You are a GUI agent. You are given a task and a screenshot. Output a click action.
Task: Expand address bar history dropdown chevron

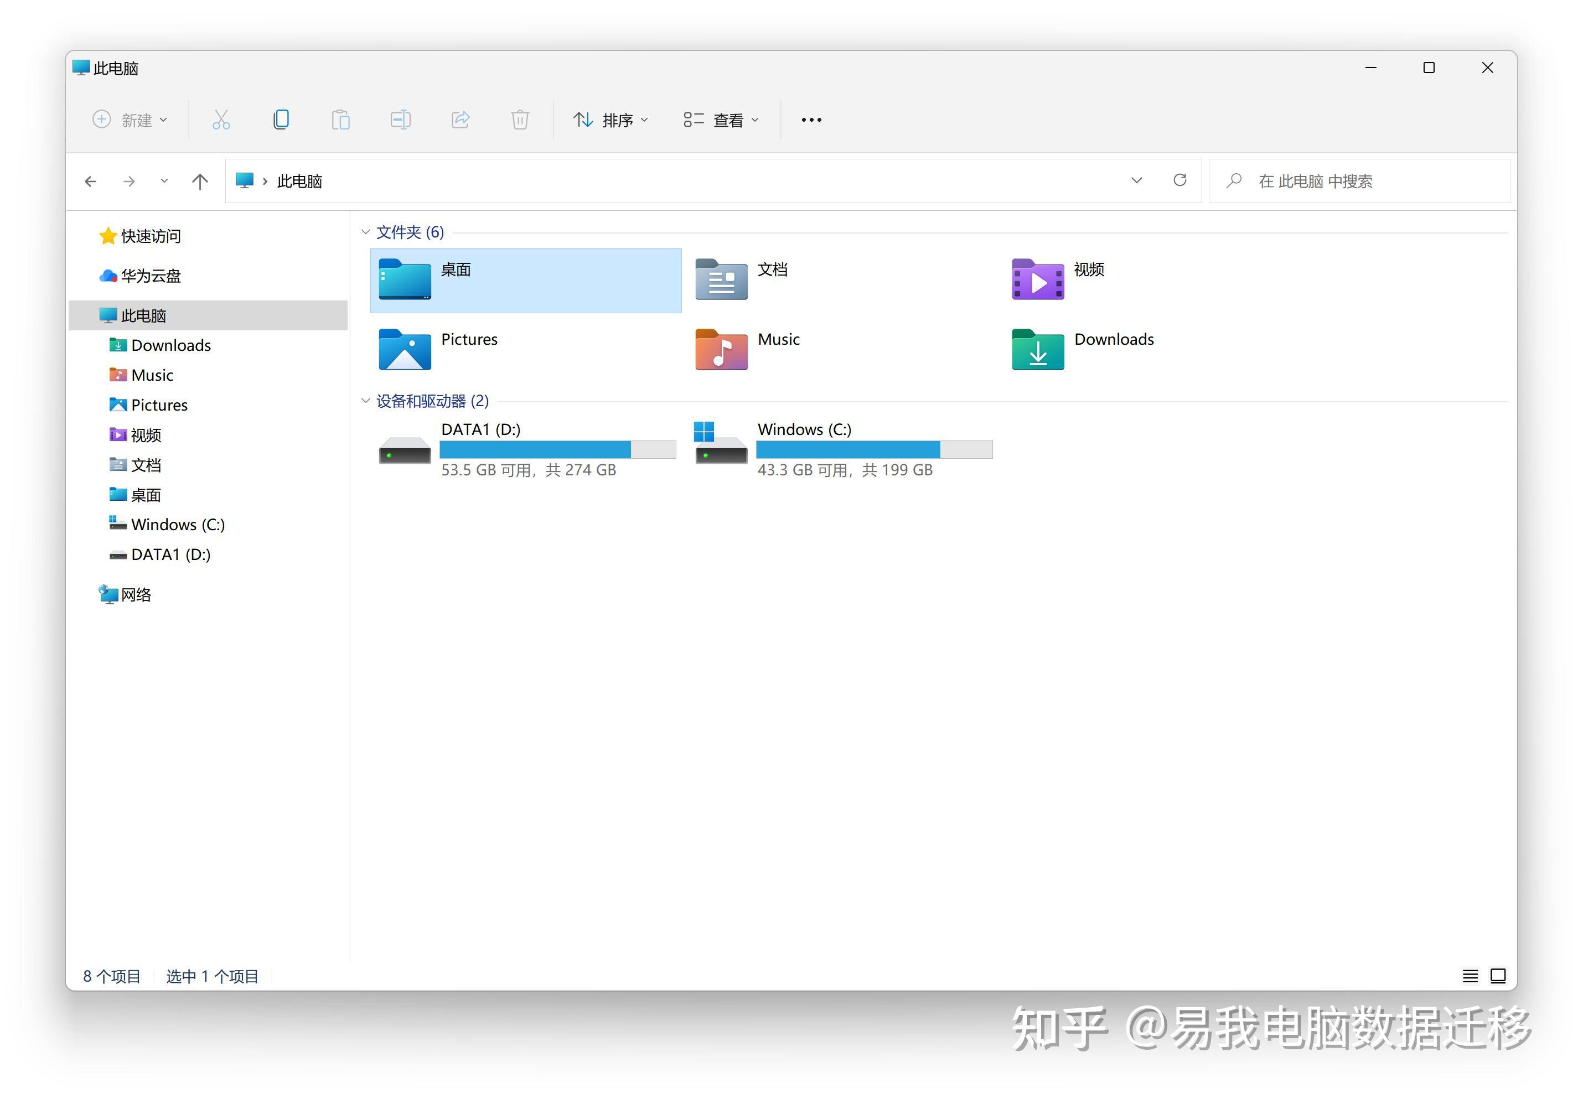(1137, 180)
